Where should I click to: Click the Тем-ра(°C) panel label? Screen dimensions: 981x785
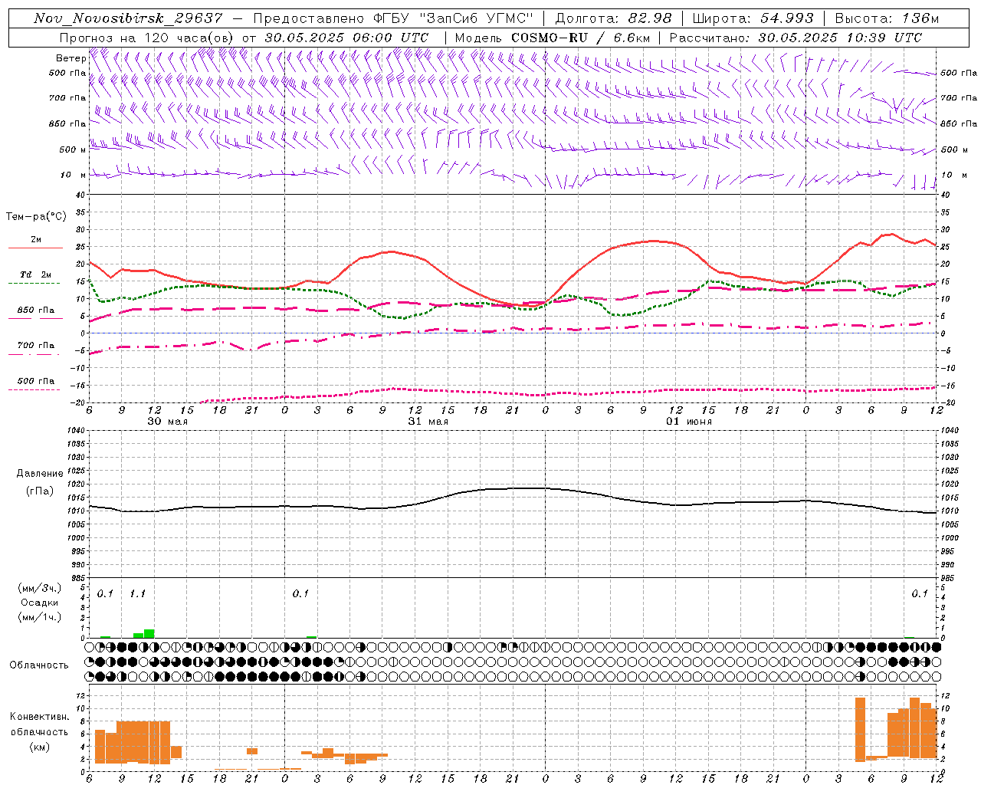36,217
